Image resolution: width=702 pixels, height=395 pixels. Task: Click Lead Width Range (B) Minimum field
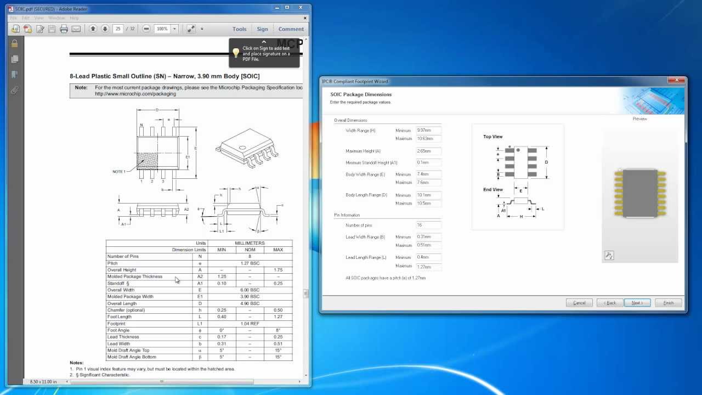coord(429,237)
